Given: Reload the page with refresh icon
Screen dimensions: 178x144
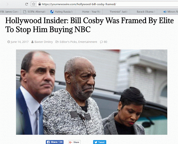Looking at the screenshot, I should click(26, 4).
